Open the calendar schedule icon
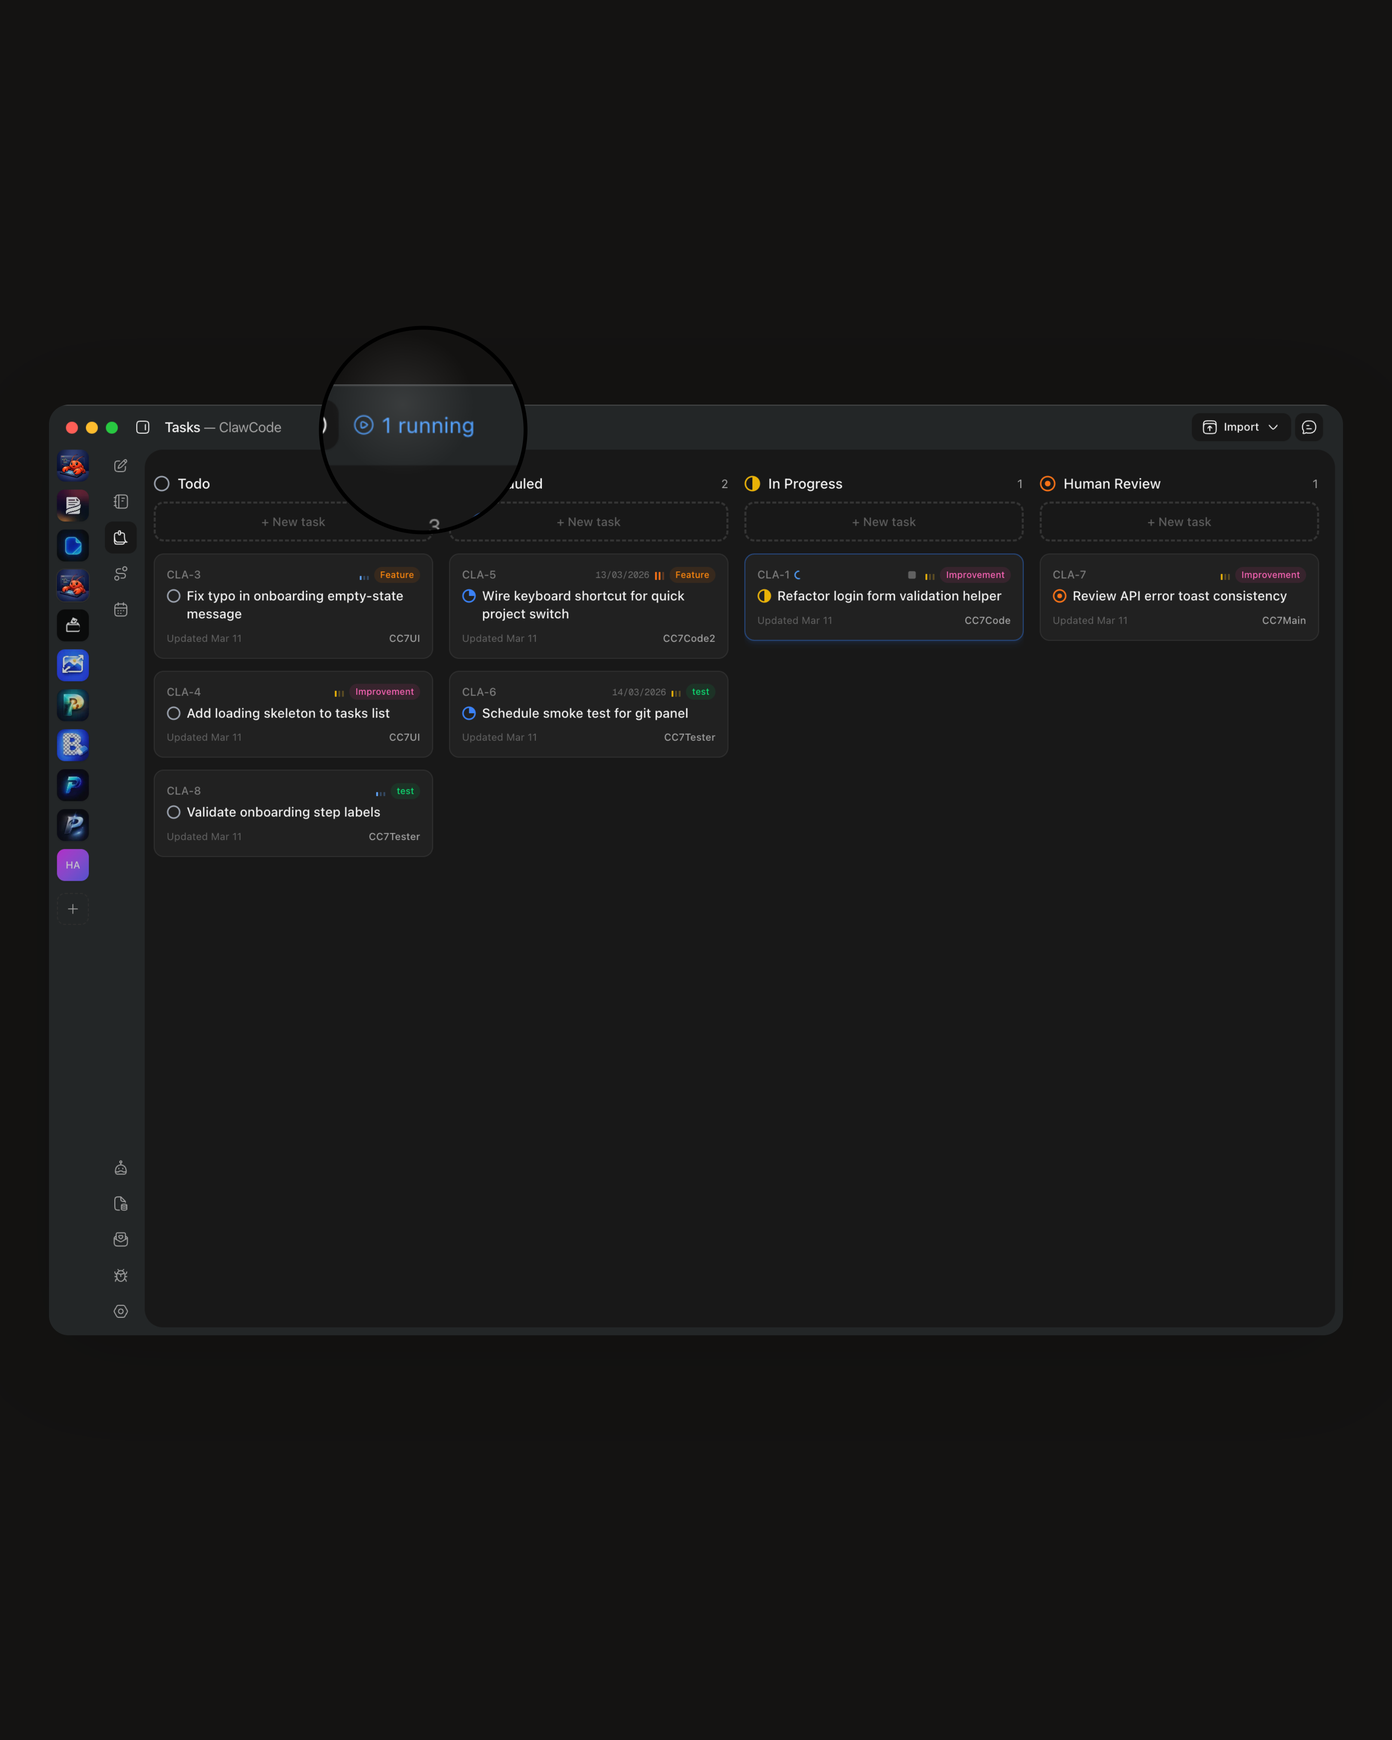The image size is (1392, 1740). [121, 609]
